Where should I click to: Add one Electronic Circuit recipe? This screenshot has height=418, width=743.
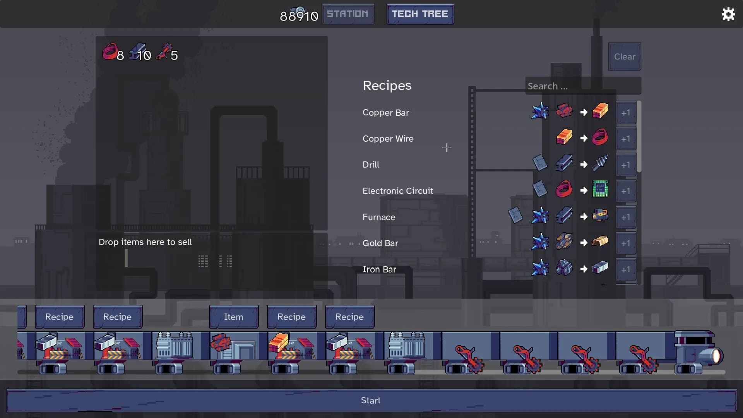pyautogui.click(x=626, y=191)
